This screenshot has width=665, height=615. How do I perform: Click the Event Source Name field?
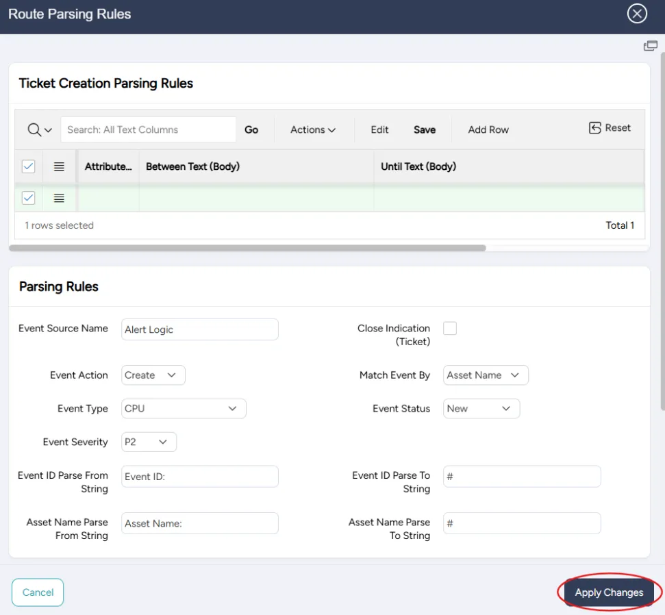pyautogui.click(x=200, y=329)
